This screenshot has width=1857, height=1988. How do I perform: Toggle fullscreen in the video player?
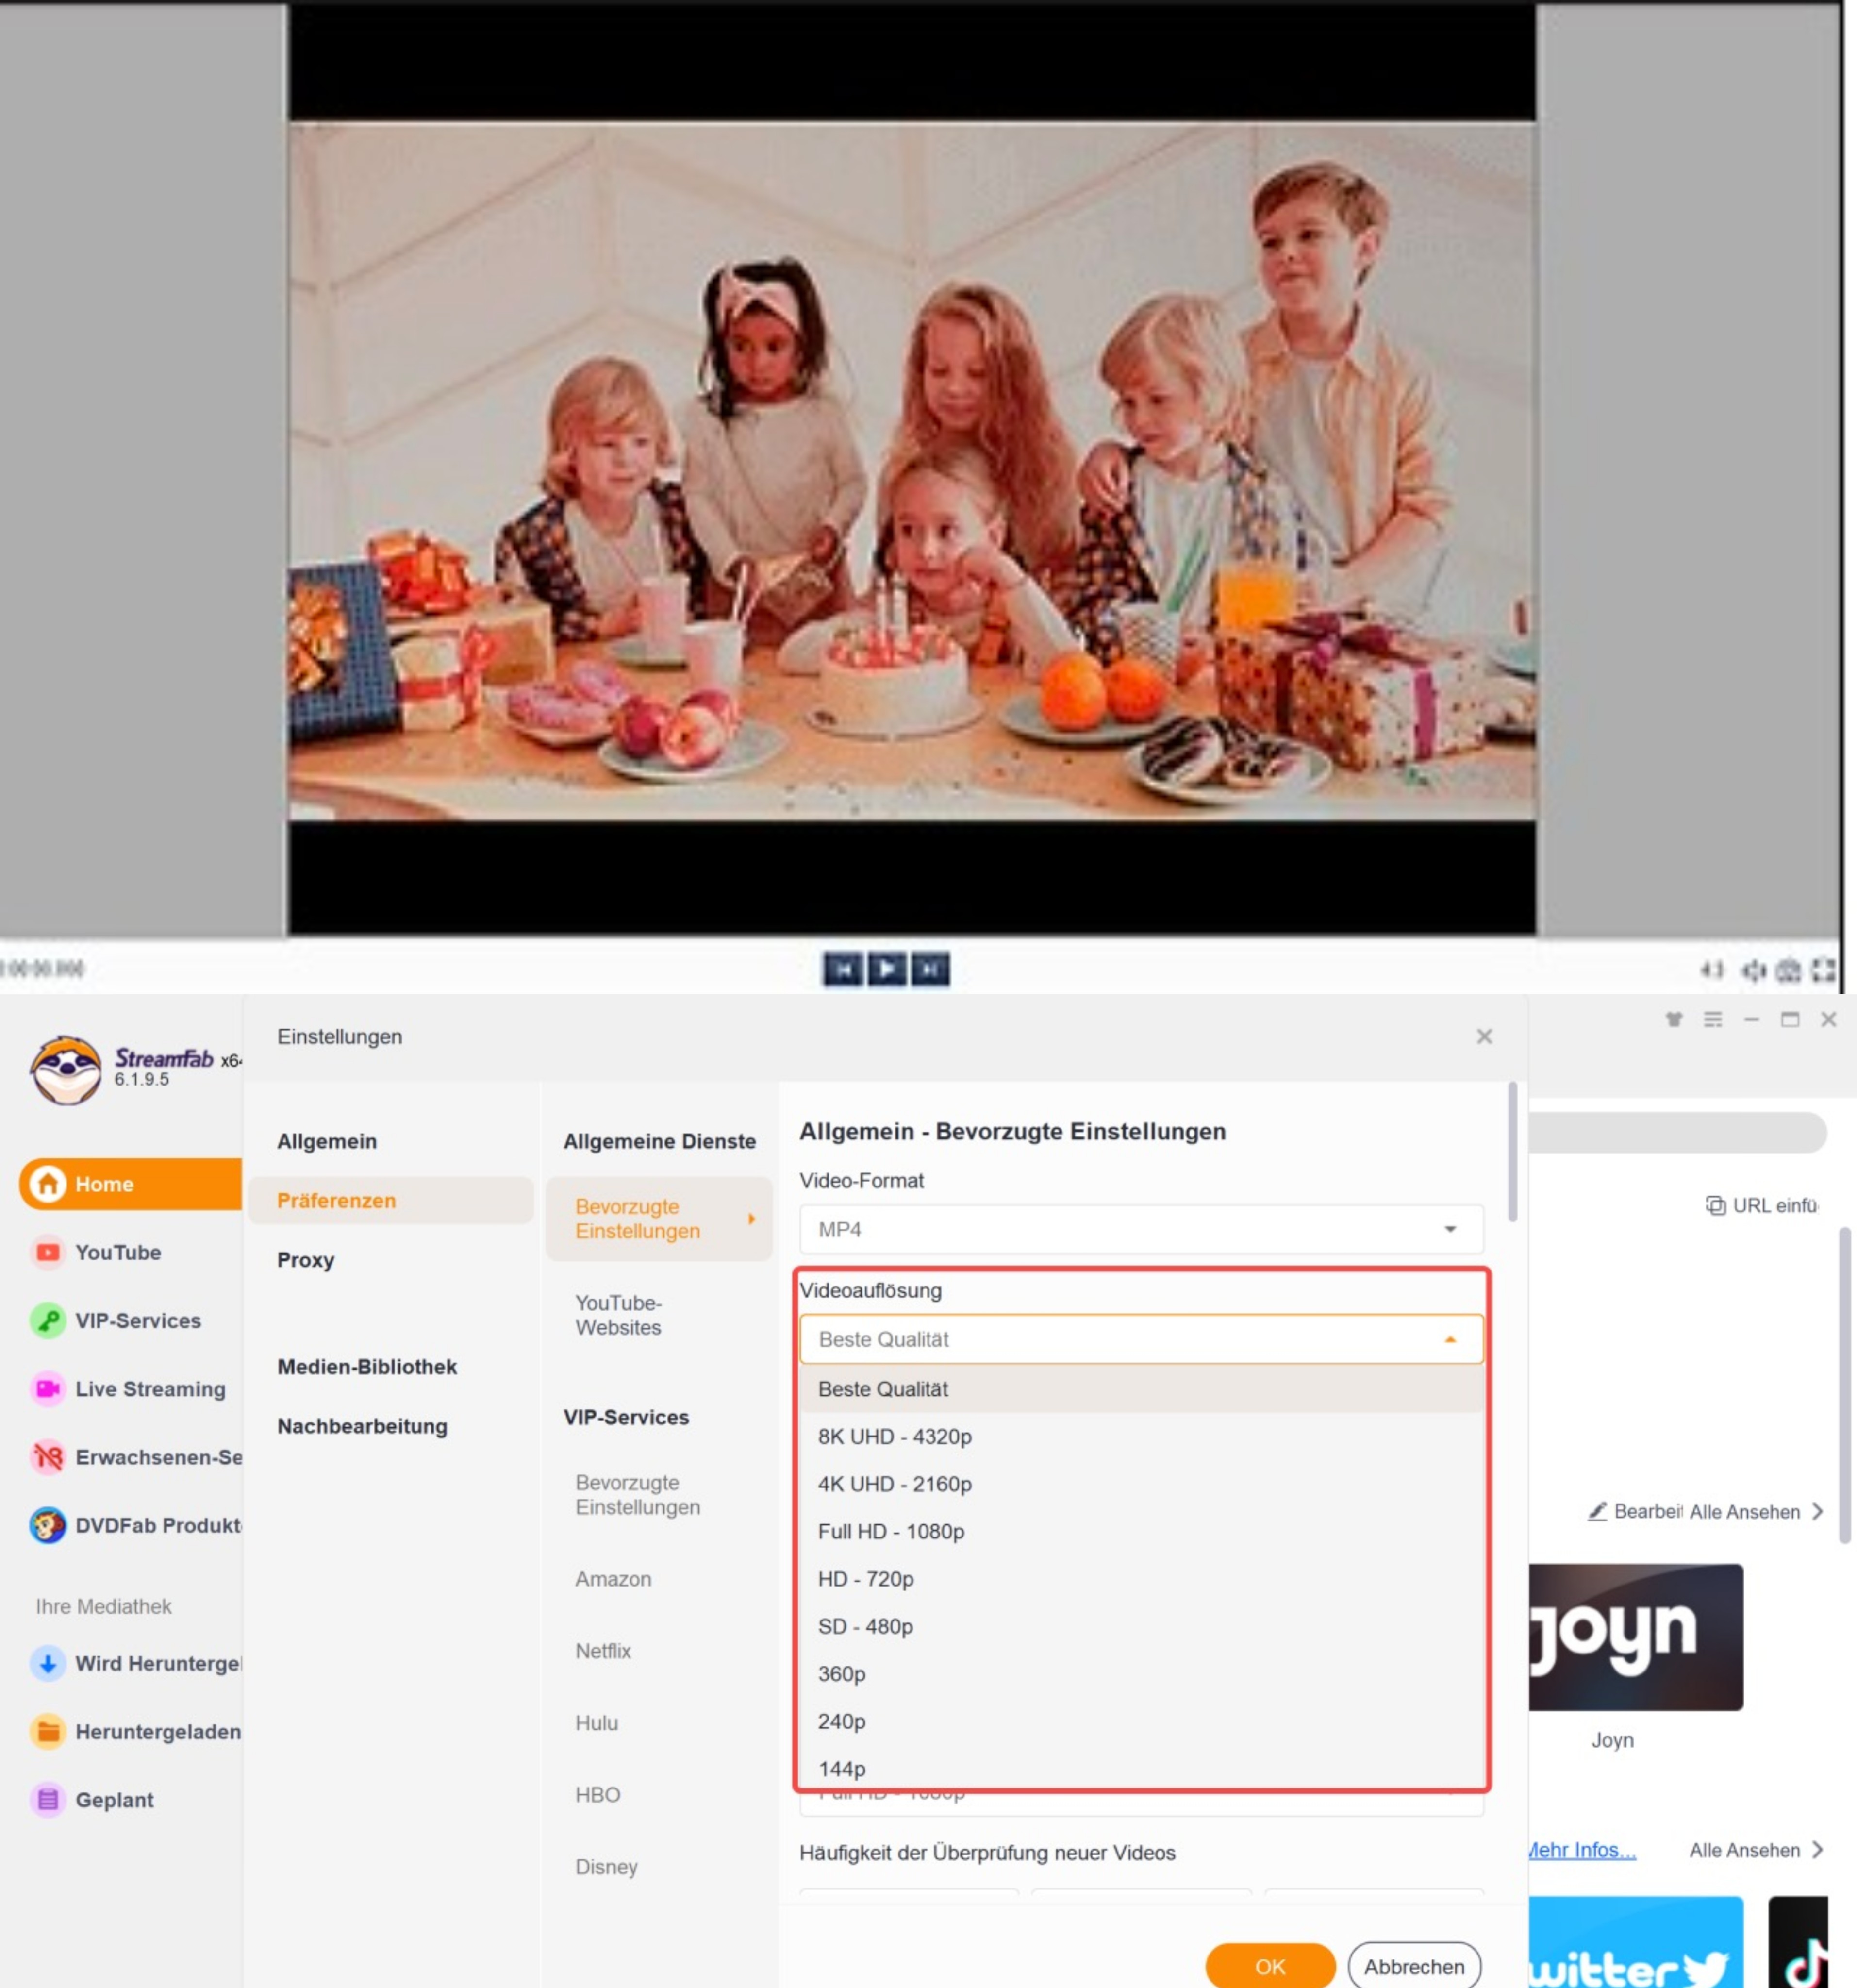[1823, 969]
